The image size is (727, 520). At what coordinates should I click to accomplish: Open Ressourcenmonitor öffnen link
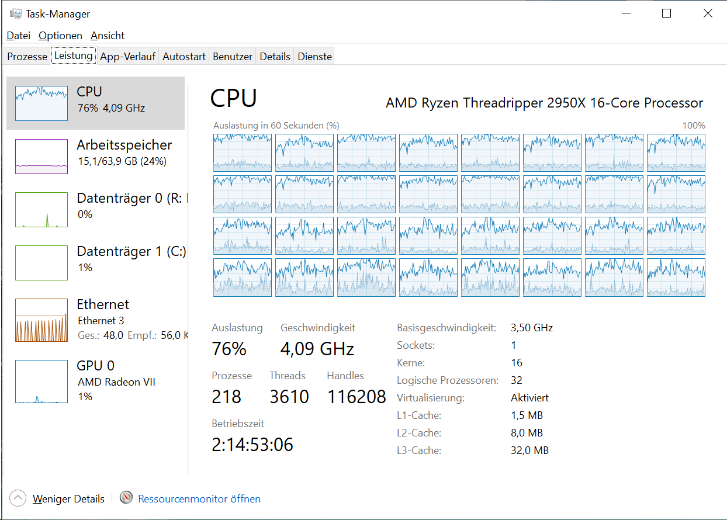[x=199, y=499]
